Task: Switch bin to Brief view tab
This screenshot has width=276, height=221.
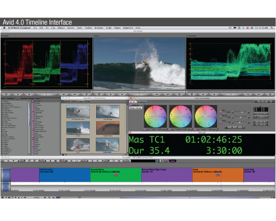Action: pos(68,101)
